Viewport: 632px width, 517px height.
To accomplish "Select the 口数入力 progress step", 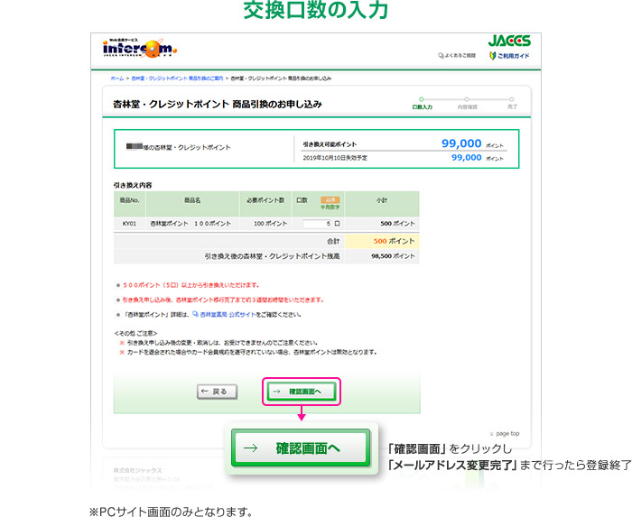I will 422,104.
